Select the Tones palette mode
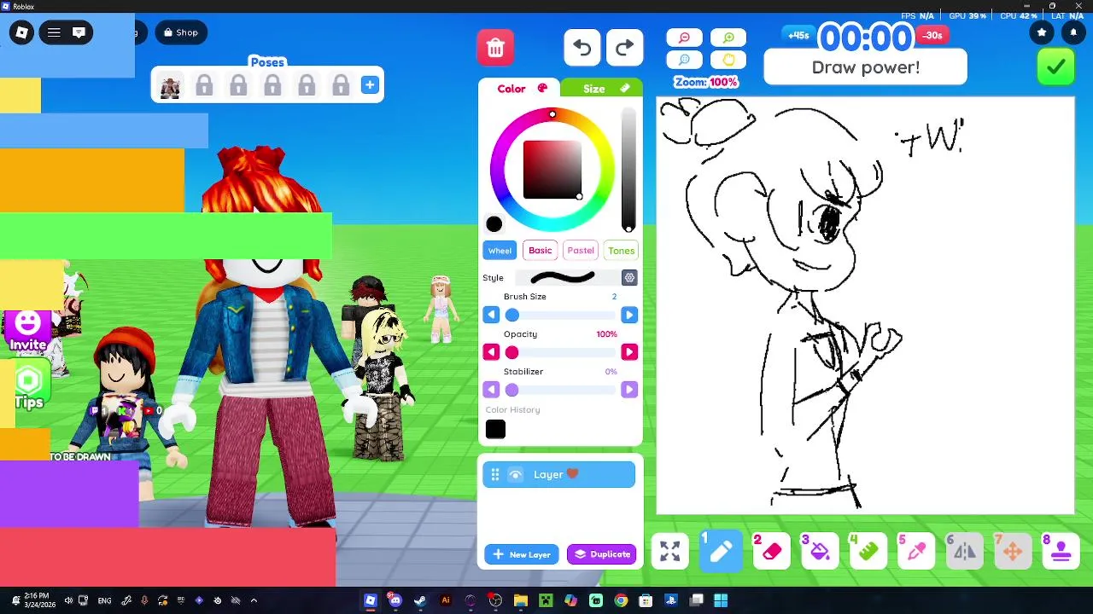1093x614 pixels. point(621,251)
